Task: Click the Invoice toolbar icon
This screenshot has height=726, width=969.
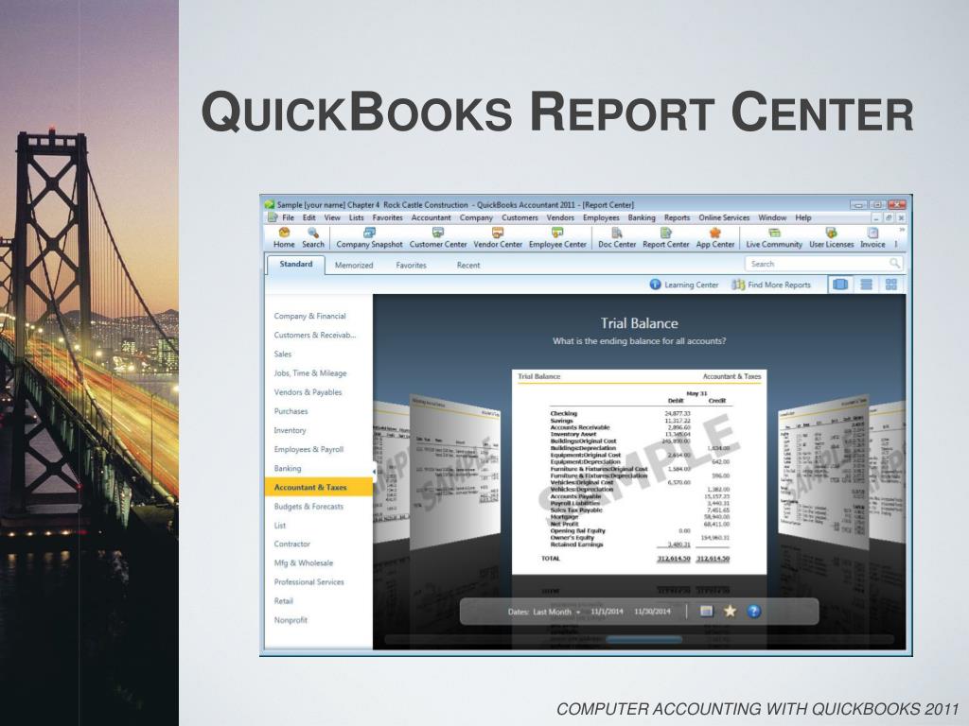Action: 872,237
